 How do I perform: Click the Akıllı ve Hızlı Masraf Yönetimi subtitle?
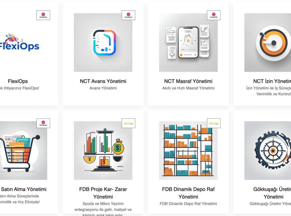[188, 88]
